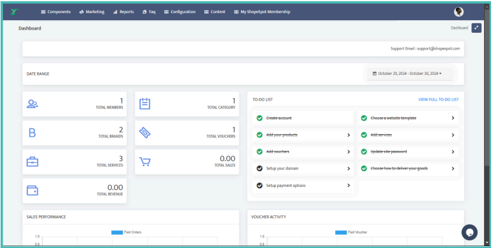Click the Total Vouchers ticket icon
Viewport: 491px width, 248px height.
click(x=145, y=133)
